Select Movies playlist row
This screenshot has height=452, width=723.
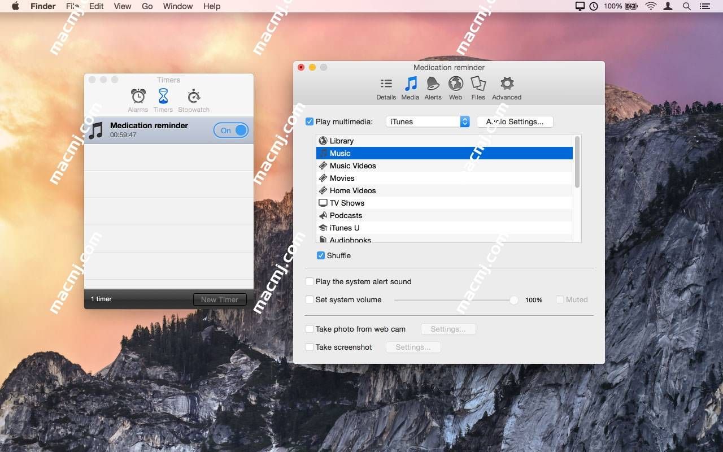(x=445, y=178)
